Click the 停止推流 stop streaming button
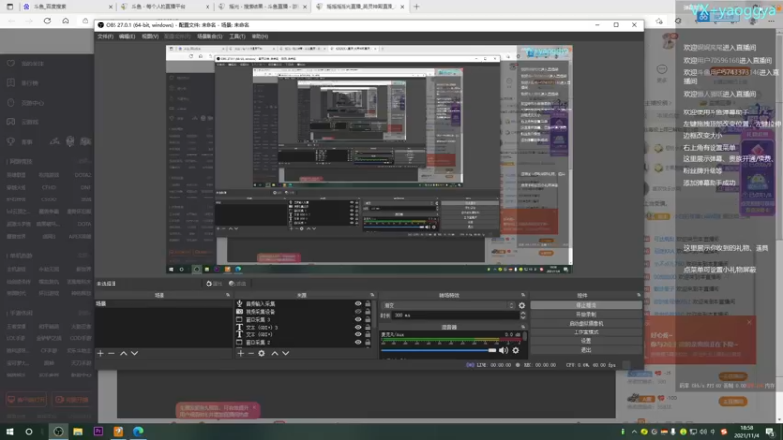 click(x=586, y=305)
